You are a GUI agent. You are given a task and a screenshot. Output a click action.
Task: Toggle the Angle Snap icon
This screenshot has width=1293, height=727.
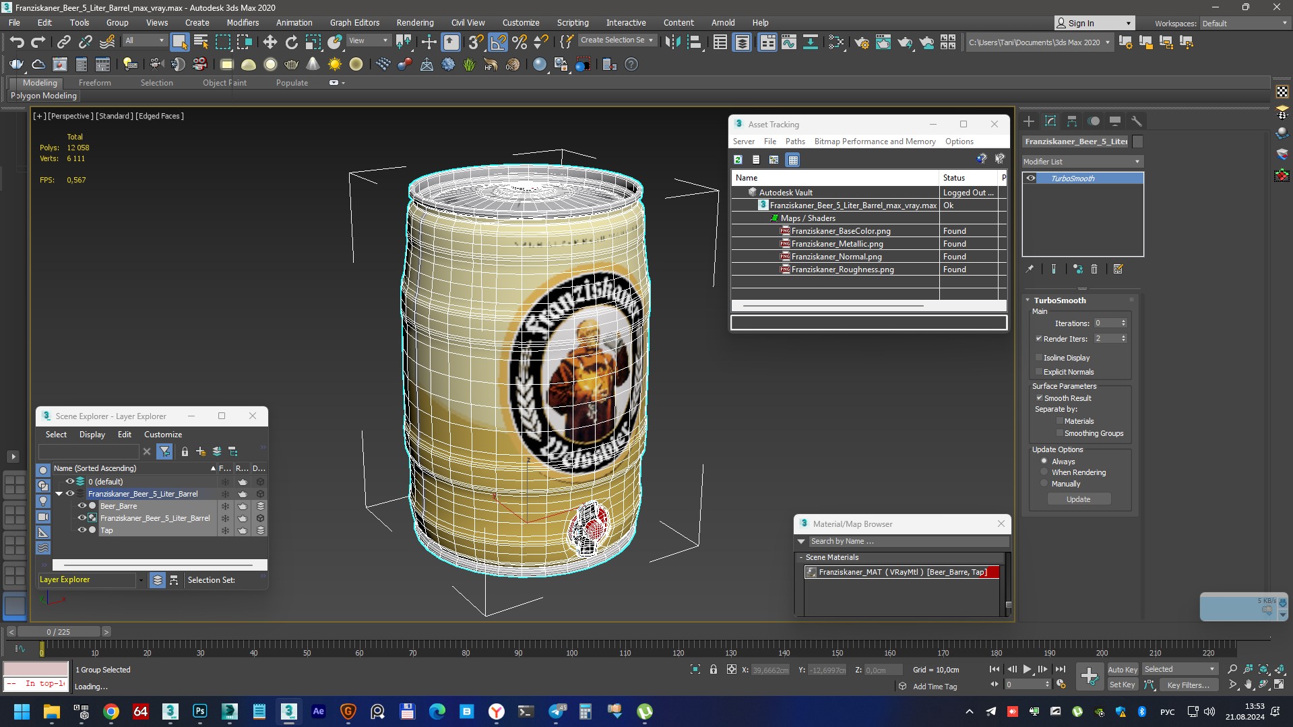click(498, 42)
